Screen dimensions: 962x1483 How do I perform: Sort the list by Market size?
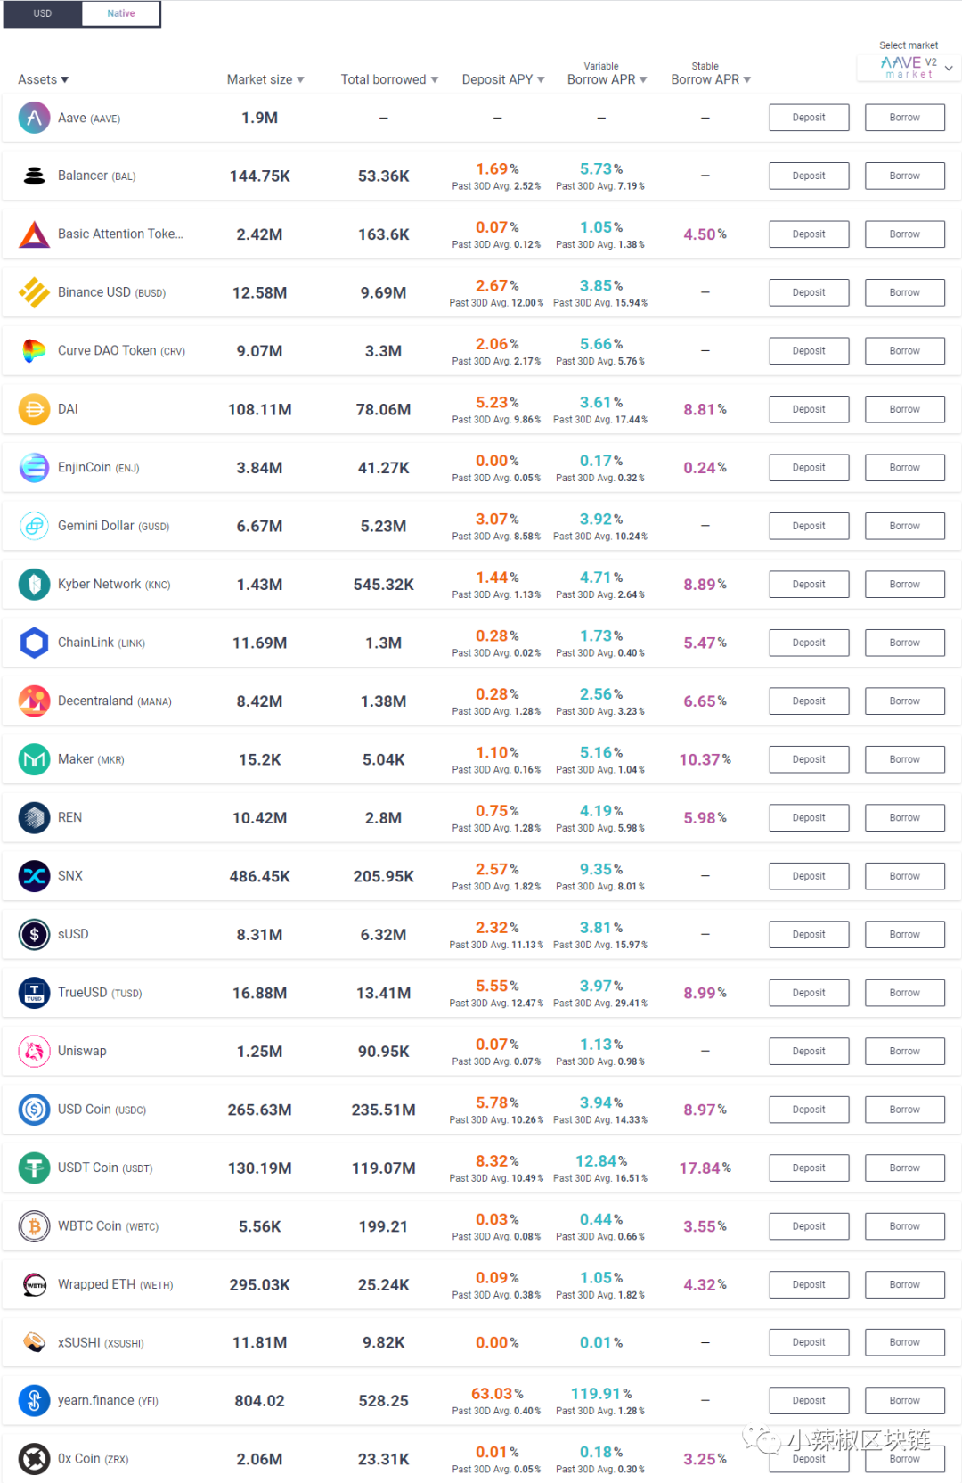[265, 80]
